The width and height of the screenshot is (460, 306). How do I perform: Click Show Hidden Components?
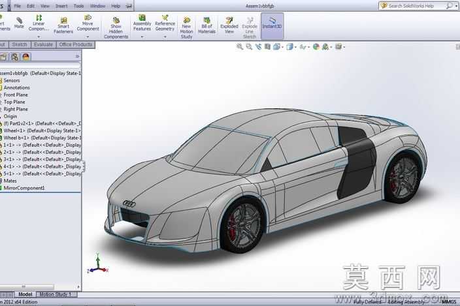point(116,27)
